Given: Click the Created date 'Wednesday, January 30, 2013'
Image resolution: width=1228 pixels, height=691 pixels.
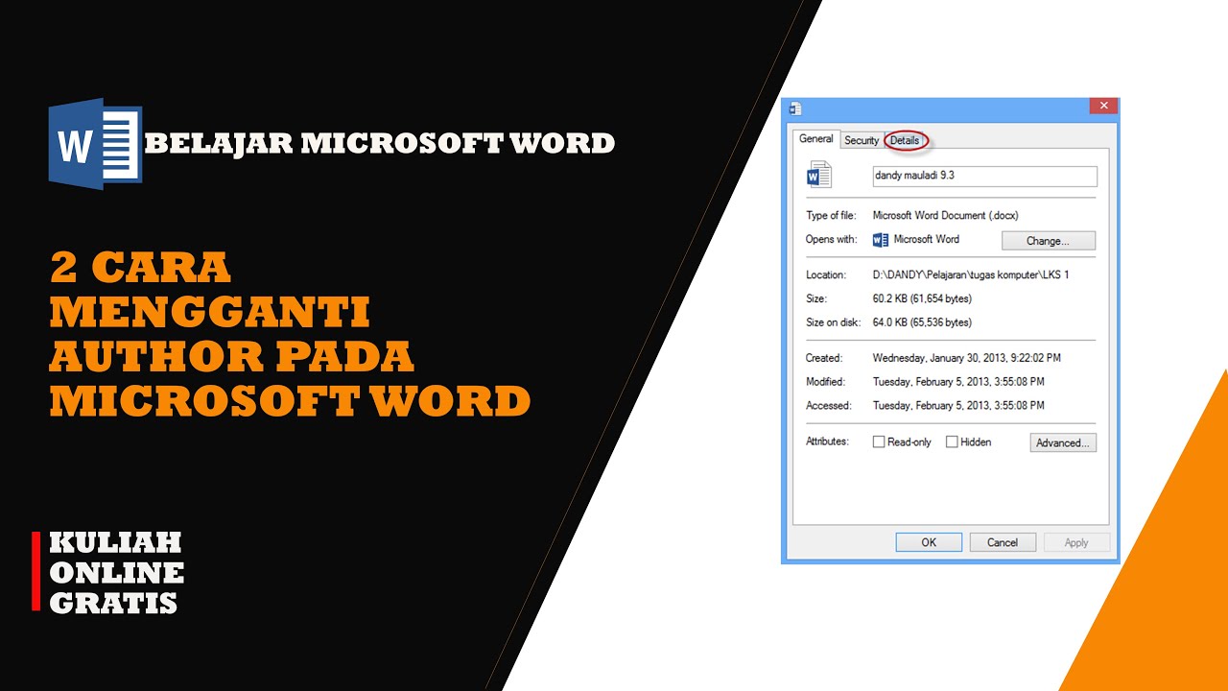Looking at the screenshot, I should (966, 358).
